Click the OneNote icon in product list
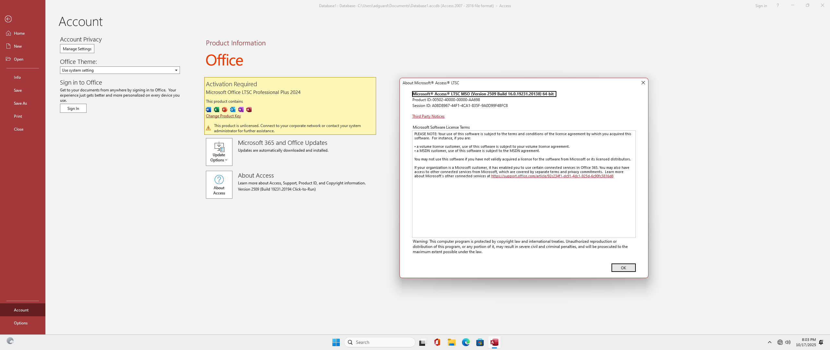 (241, 110)
